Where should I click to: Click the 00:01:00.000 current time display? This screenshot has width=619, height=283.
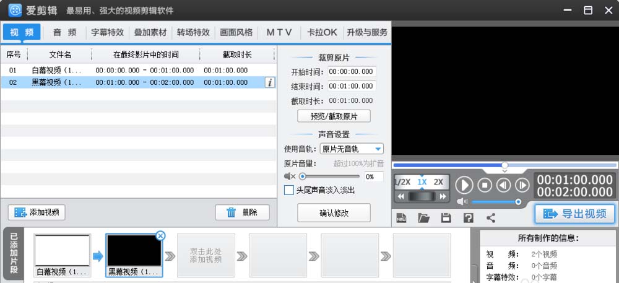[574, 180]
